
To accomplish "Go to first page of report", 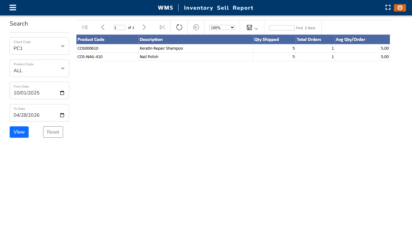I will pyautogui.click(x=85, y=27).
